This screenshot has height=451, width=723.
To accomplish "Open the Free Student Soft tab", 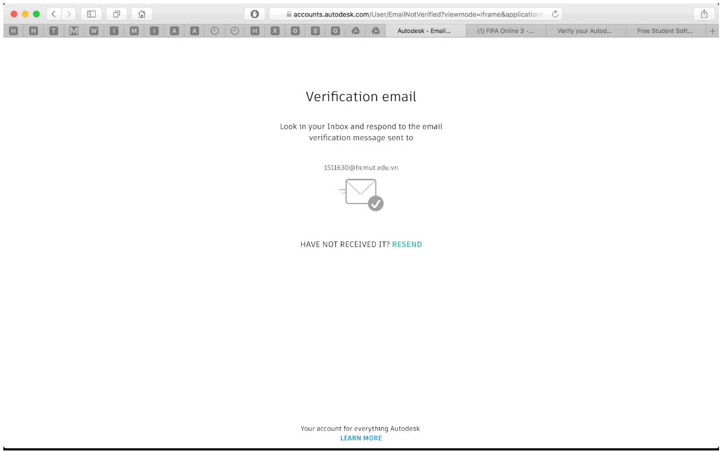I will pyautogui.click(x=665, y=31).
